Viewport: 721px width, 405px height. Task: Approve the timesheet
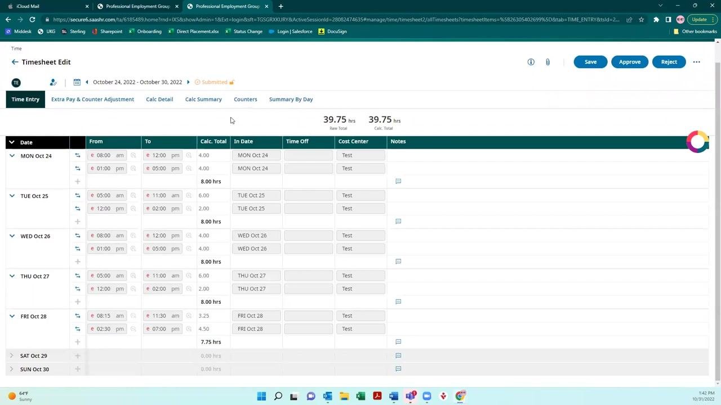[x=630, y=62]
